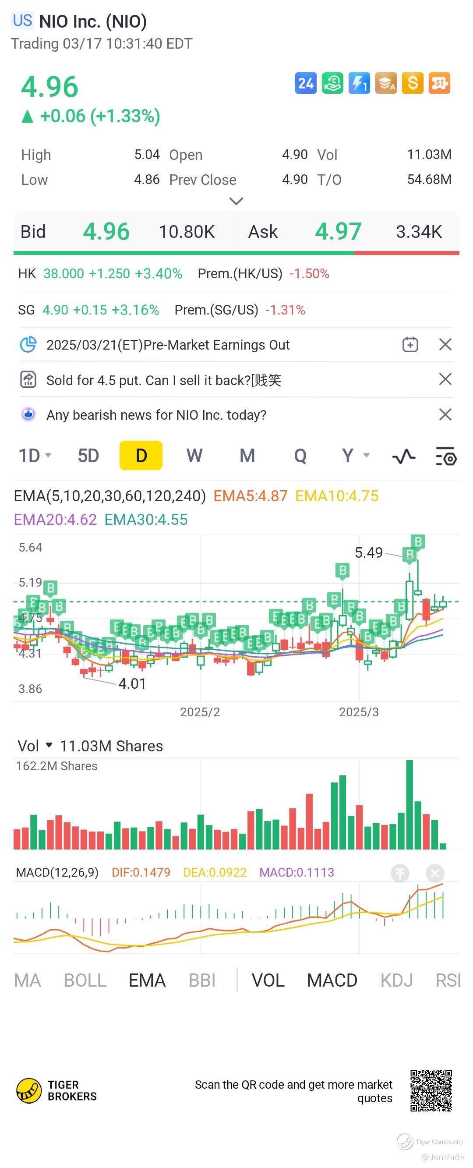Viewport: 473px width, 1168px height.
Task: Open the chart indicator wave icon
Action: tap(404, 456)
